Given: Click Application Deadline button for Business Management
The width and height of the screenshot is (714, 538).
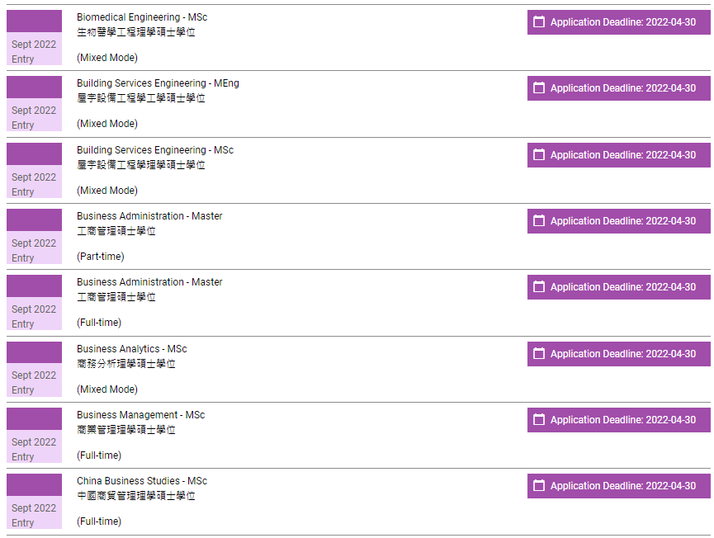Looking at the screenshot, I should [619, 420].
